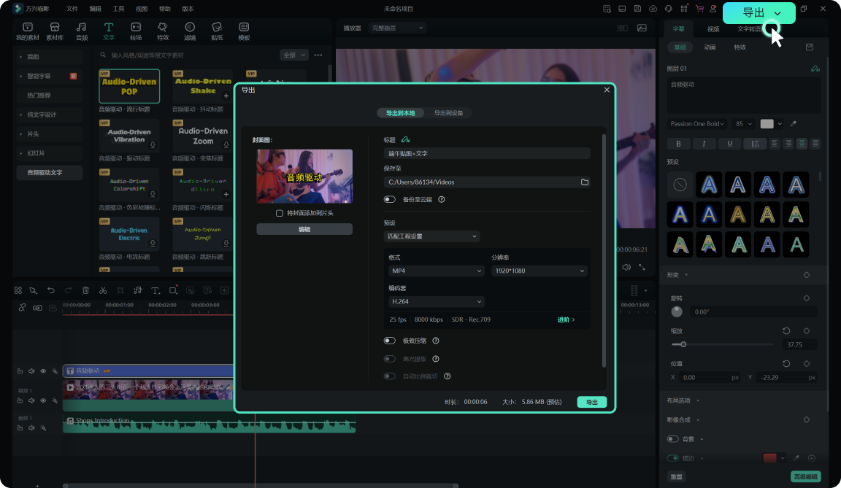Click the help icon next to 极致压缩
The image size is (841, 488).
coord(436,341)
